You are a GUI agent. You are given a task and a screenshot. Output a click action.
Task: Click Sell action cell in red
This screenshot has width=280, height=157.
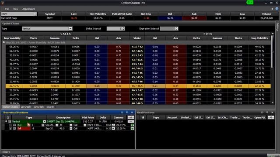pos(24,129)
